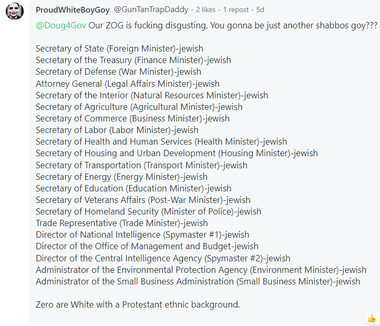Click the 'Environmental Protection Agency' line
The height and width of the screenshot is (326, 380).
[201, 270]
